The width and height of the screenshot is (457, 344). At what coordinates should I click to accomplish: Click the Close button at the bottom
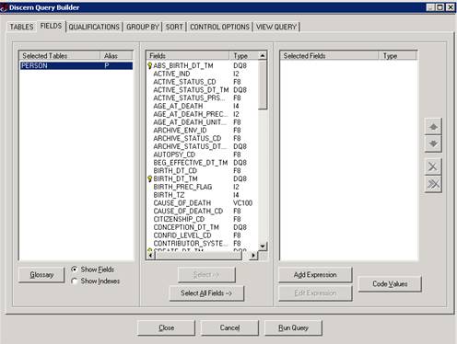tap(166, 327)
